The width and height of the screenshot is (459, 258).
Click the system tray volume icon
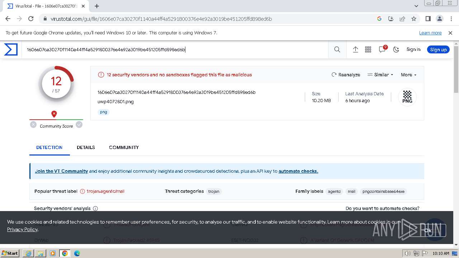click(407, 253)
